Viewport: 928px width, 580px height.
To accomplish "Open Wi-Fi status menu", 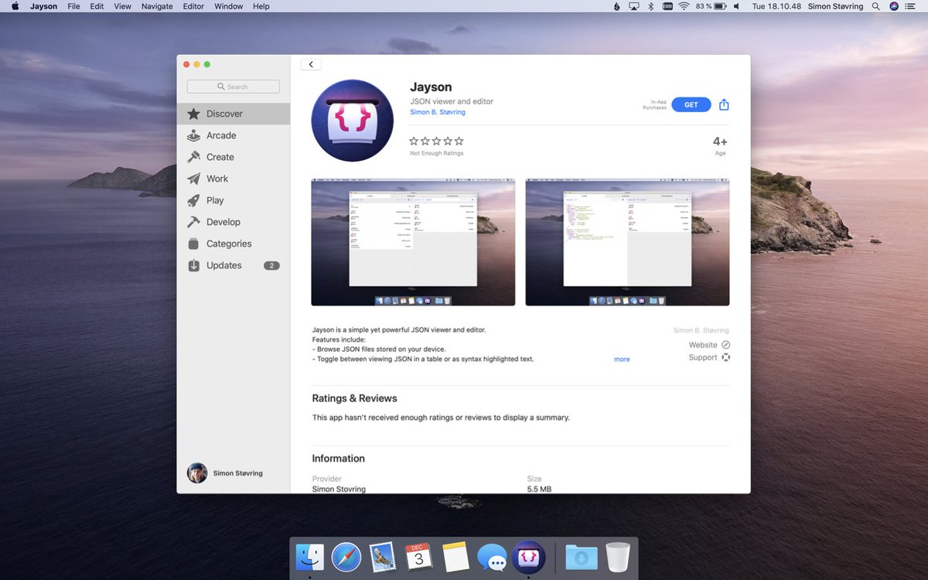I will click(x=684, y=6).
